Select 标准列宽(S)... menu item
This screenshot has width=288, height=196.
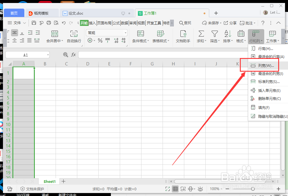click(x=268, y=81)
